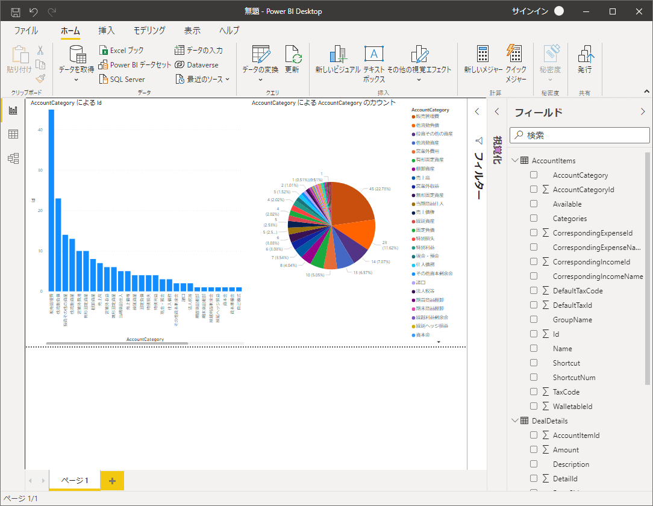The width and height of the screenshot is (653, 506).
Task: Collapse the フィールド pane chevron
Action: tap(643, 111)
